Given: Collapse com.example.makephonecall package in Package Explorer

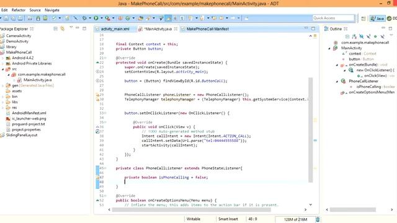Looking at the screenshot, I should point(9,74).
